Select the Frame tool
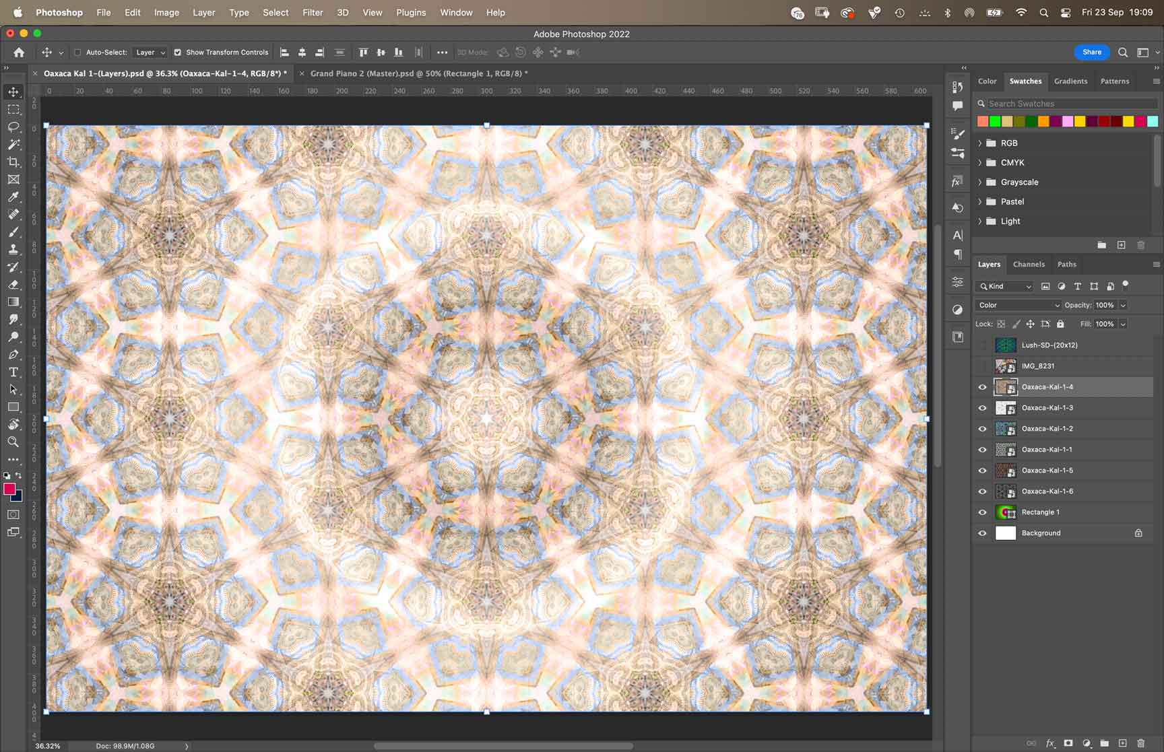 coord(13,179)
